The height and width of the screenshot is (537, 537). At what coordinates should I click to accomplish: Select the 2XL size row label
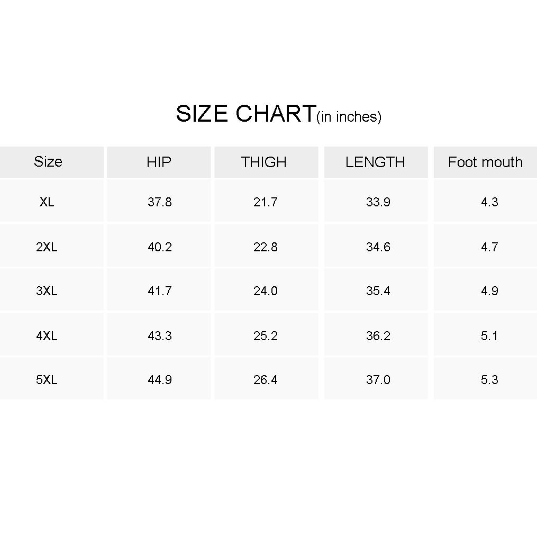(47, 247)
